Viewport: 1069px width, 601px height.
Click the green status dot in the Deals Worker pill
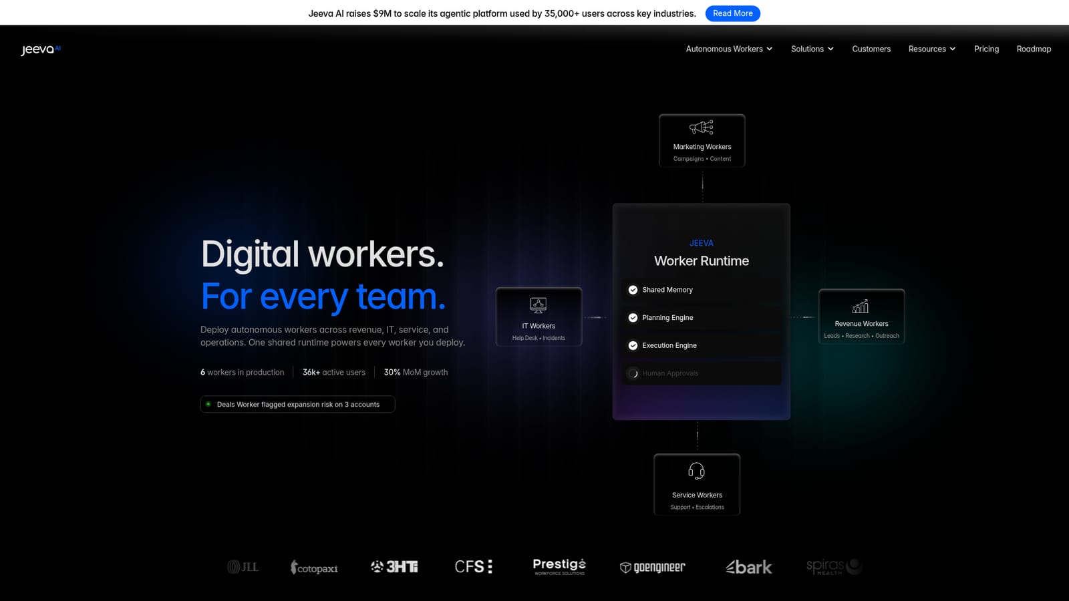(x=208, y=404)
